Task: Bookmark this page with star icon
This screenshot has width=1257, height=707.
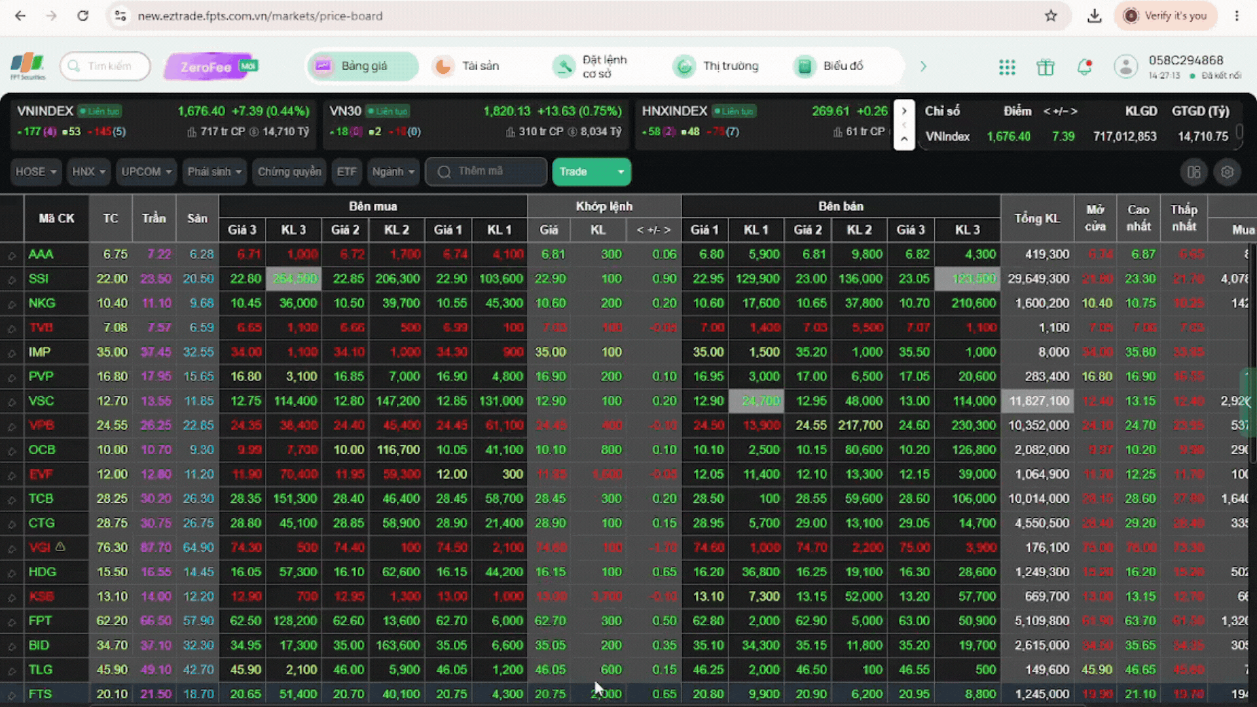Action: click(1051, 16)
